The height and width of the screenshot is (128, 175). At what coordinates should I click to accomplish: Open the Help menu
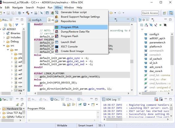click(79, 7)
